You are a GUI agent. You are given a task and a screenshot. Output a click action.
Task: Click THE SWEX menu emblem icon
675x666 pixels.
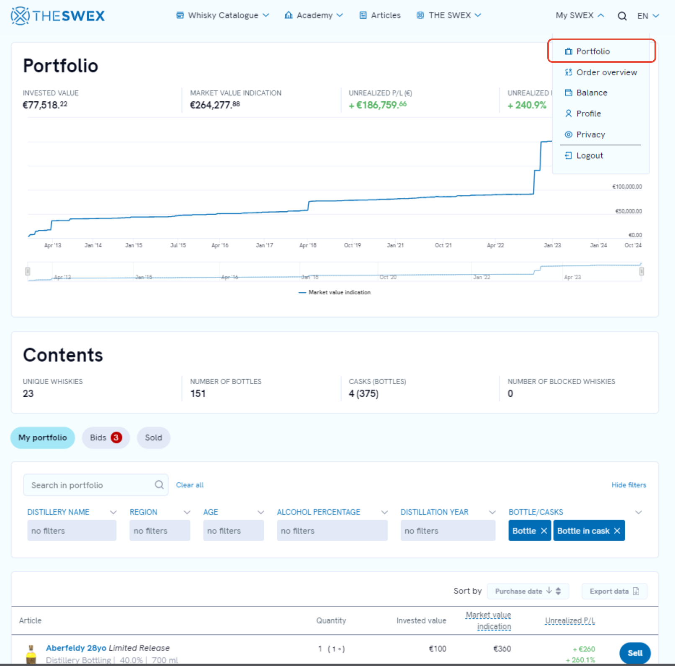click(x=420, y=15)
